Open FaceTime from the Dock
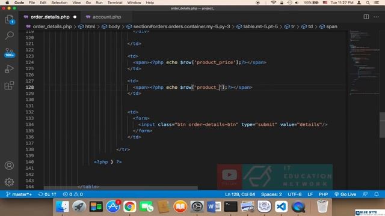This screenshot has height=216, width=385. coord(146,206)
